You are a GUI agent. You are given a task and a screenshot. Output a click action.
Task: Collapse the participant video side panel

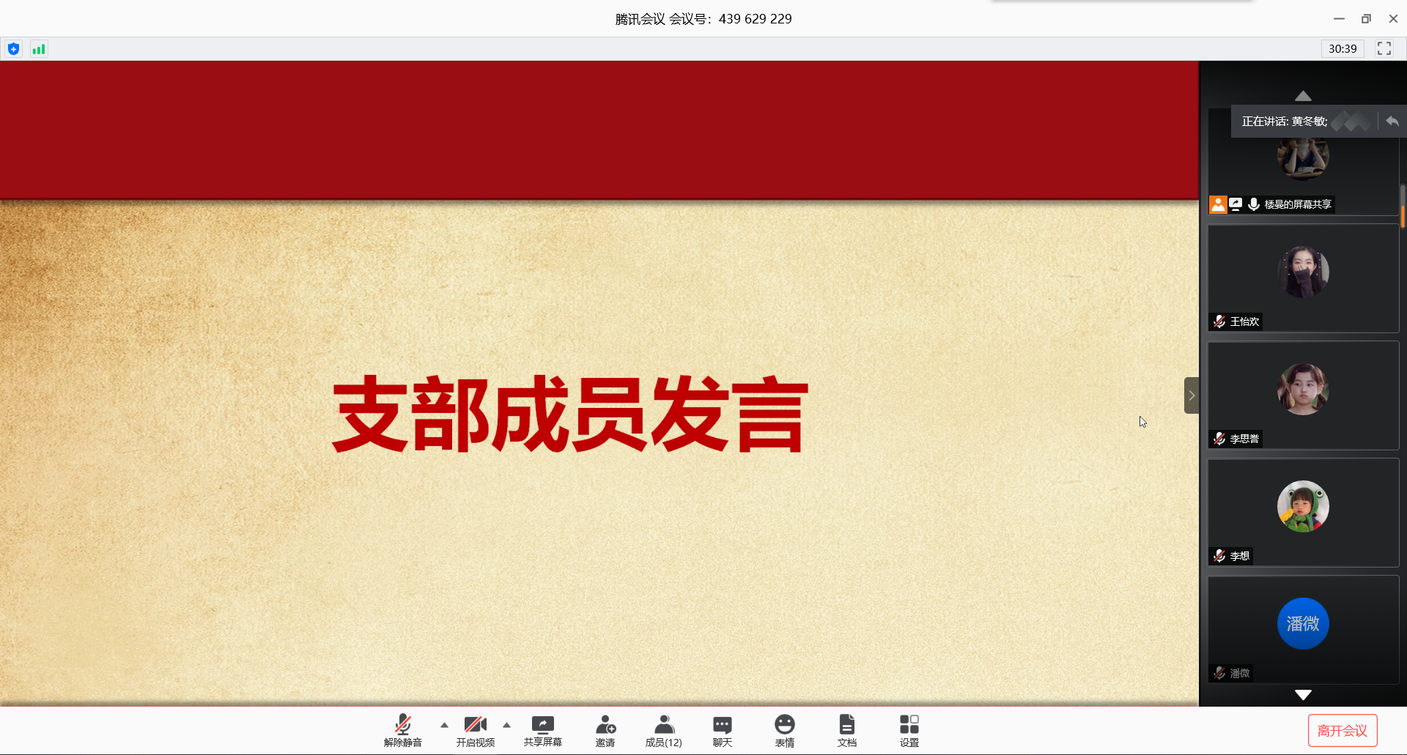pos(1191,395)
